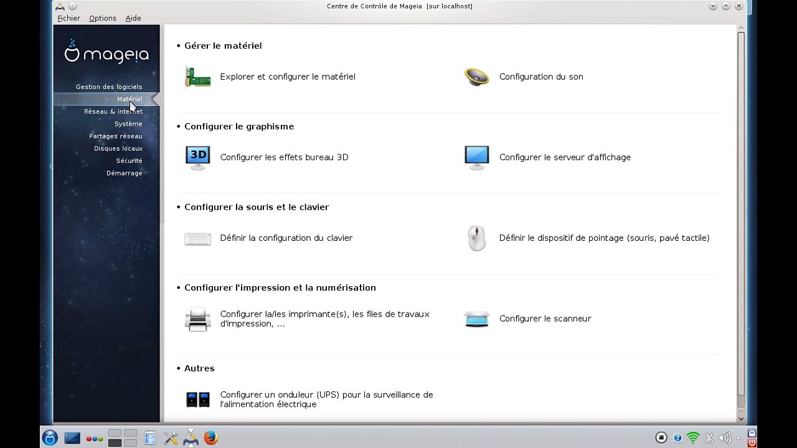Image resolution: width=797 pixels, height=448 pixels.
Task: Open the Aide menu
Action: pyautogui.click(x=133, y=18)
